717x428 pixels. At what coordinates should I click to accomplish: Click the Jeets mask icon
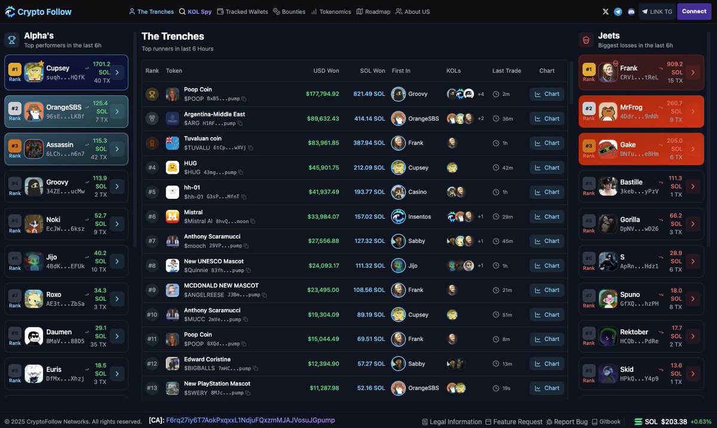[586, 40]
